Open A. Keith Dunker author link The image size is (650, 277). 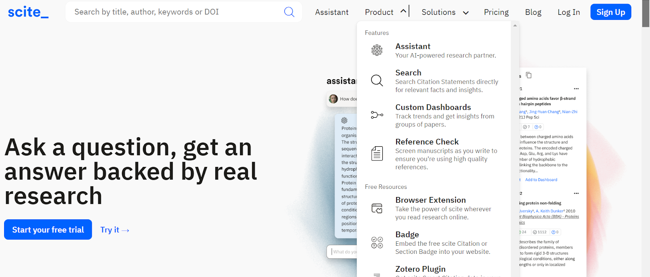[550, 211]
